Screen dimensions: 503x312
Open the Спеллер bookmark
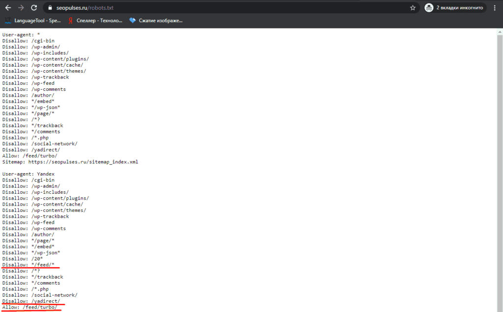95,21
